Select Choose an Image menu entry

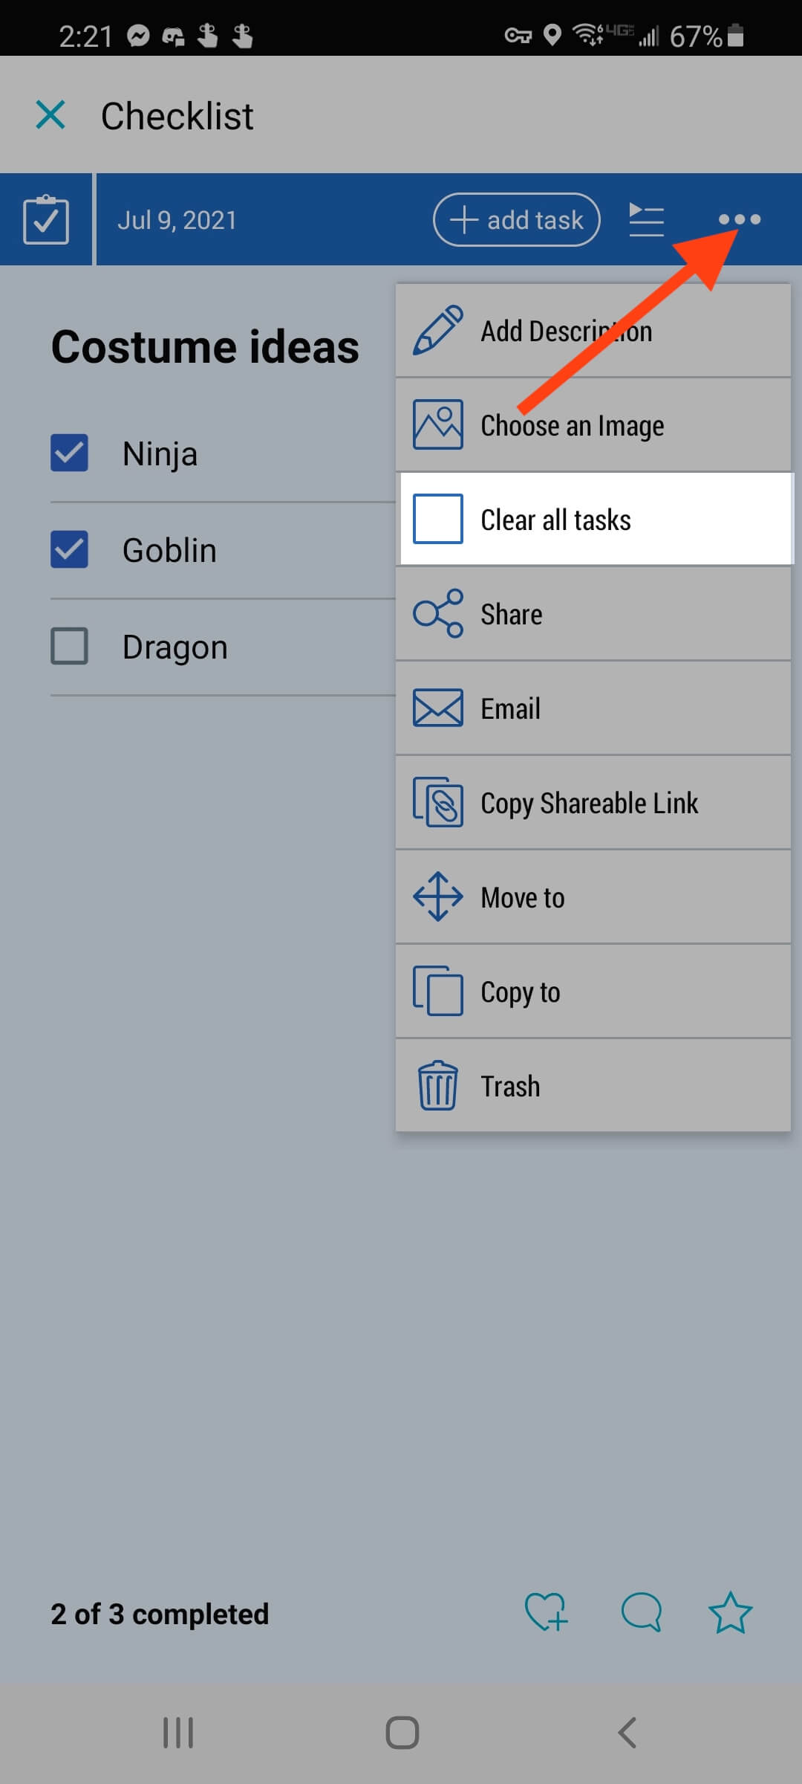click(x=593, y=425)
